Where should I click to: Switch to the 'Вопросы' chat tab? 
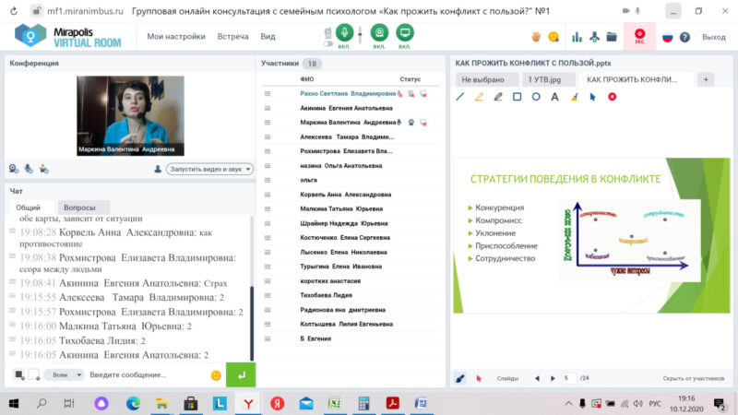[x=83, y=207]
